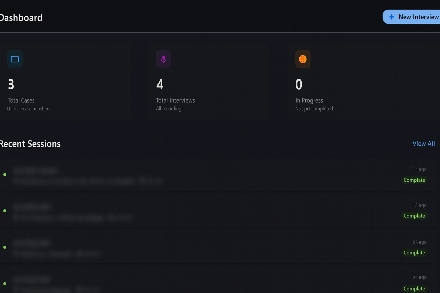This screenshot has height=293, width=440.
Task: Click the Complate badge on the bottom session
Action: (414, 288)
